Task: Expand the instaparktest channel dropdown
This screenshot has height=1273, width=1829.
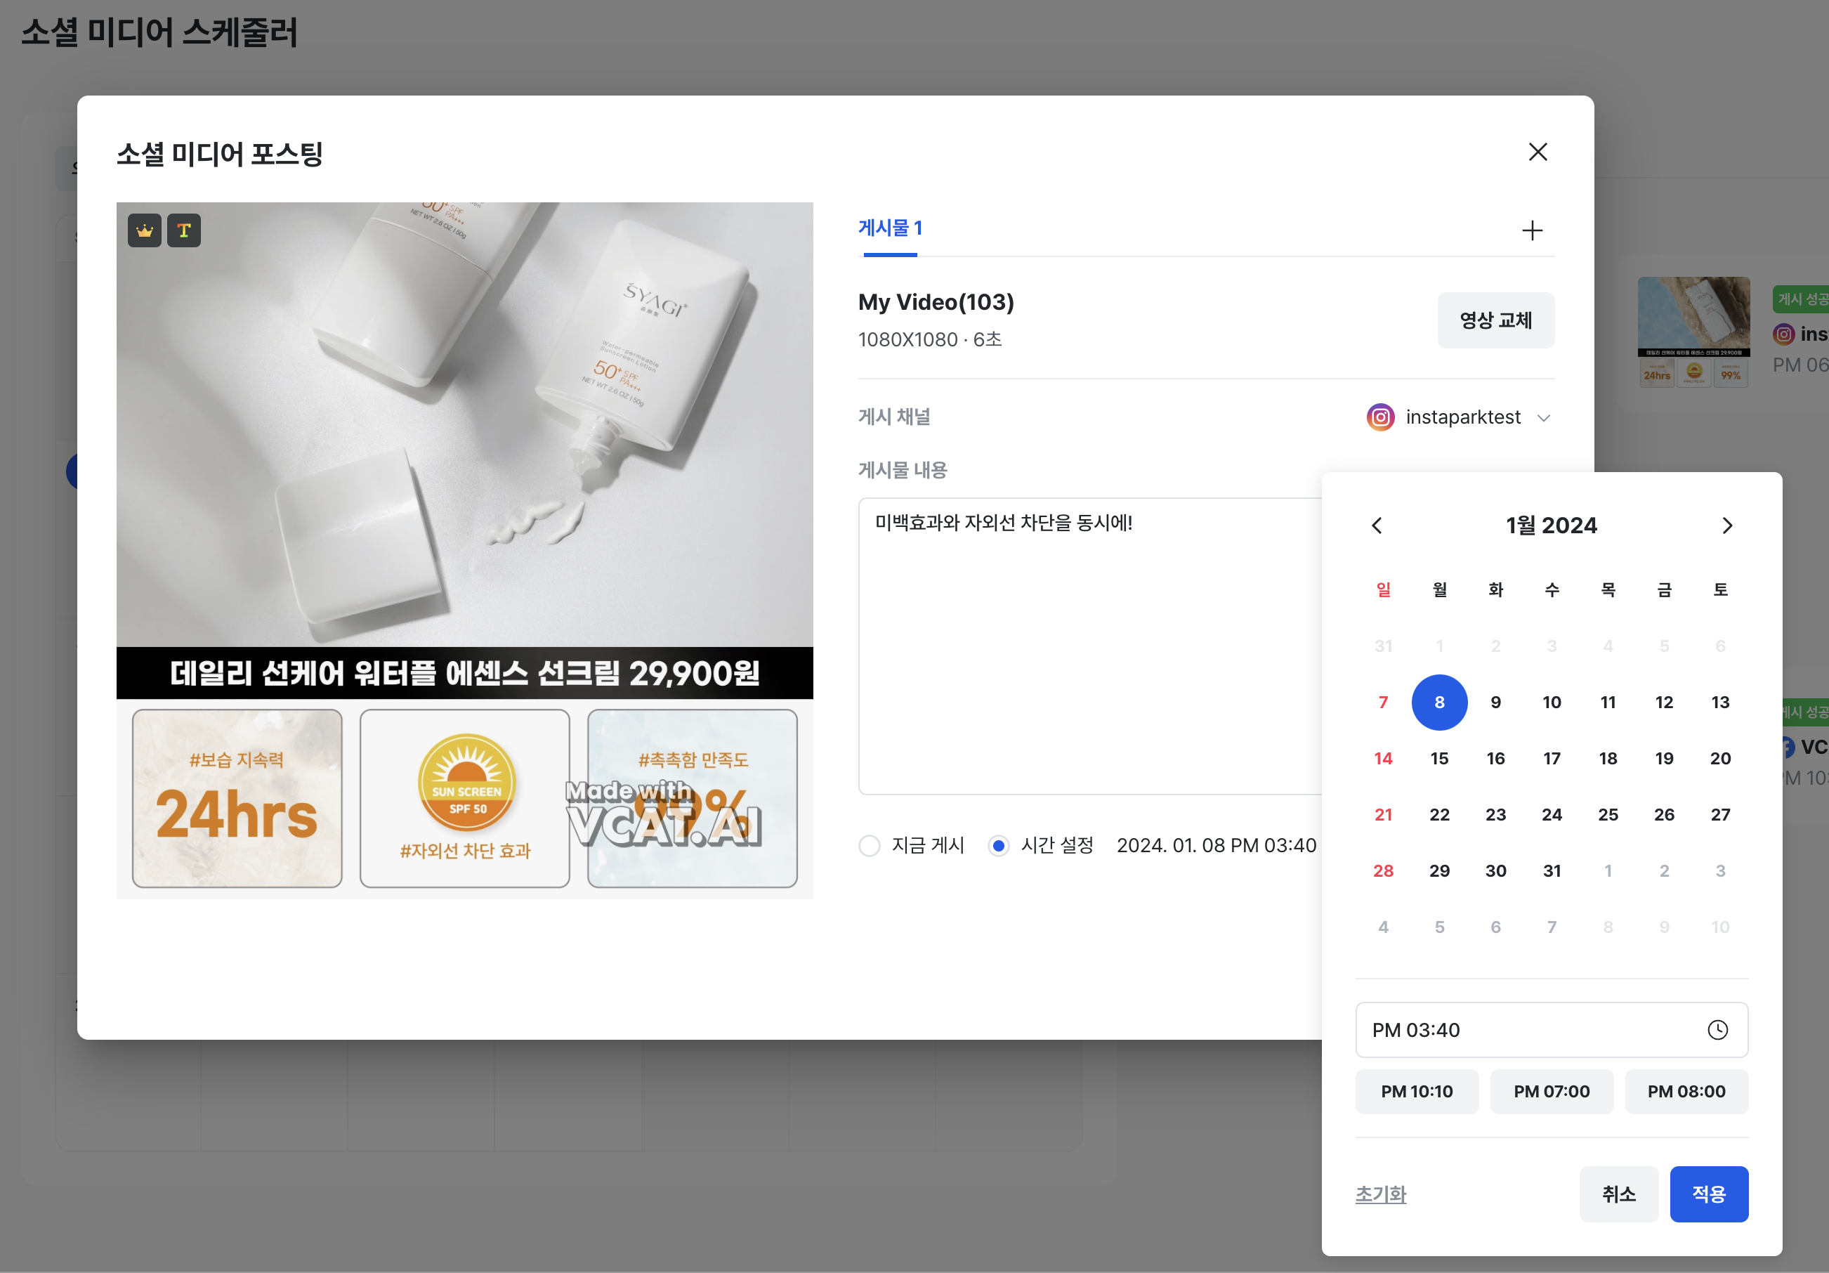Action: coord(1543,418)
